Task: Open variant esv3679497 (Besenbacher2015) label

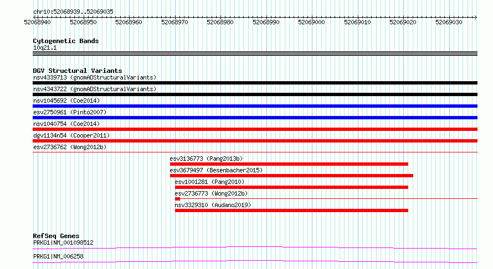Action: click(216, 170)
